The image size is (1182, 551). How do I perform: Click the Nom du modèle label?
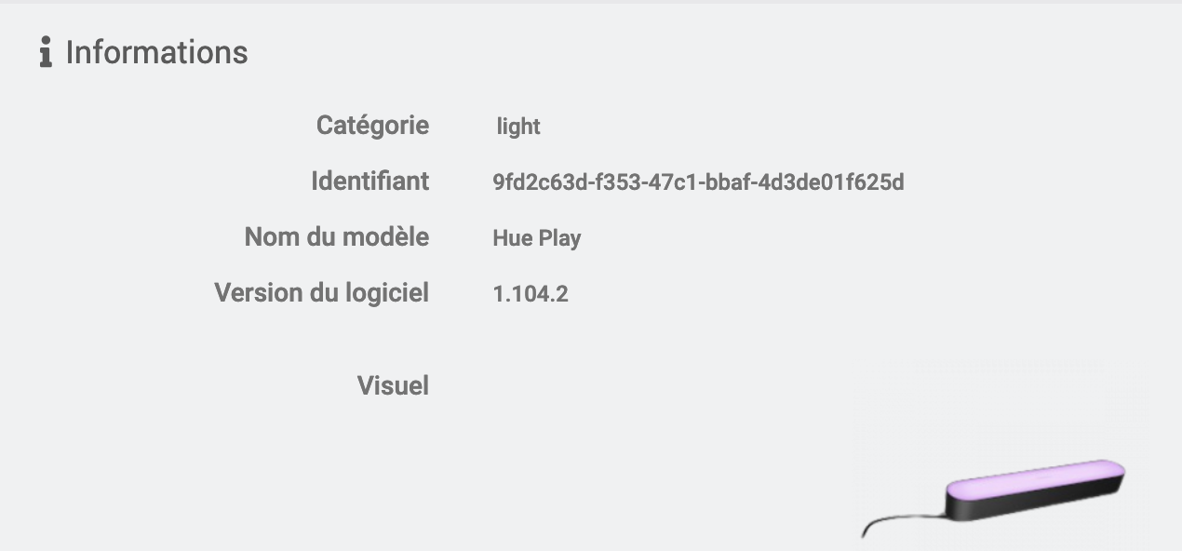pos(336,236)
